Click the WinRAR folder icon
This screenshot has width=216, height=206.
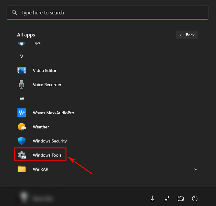click(22, 169)
